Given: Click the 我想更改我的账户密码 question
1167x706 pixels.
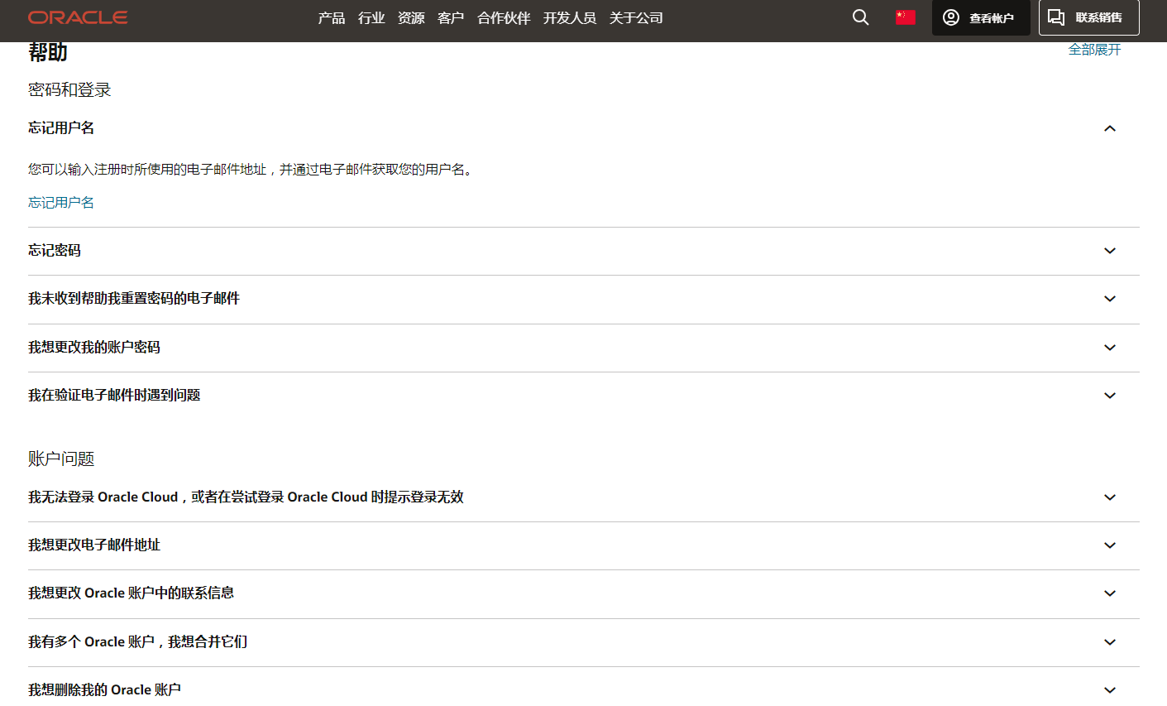Looking at the screenshot, I should (x=94, y=347).
